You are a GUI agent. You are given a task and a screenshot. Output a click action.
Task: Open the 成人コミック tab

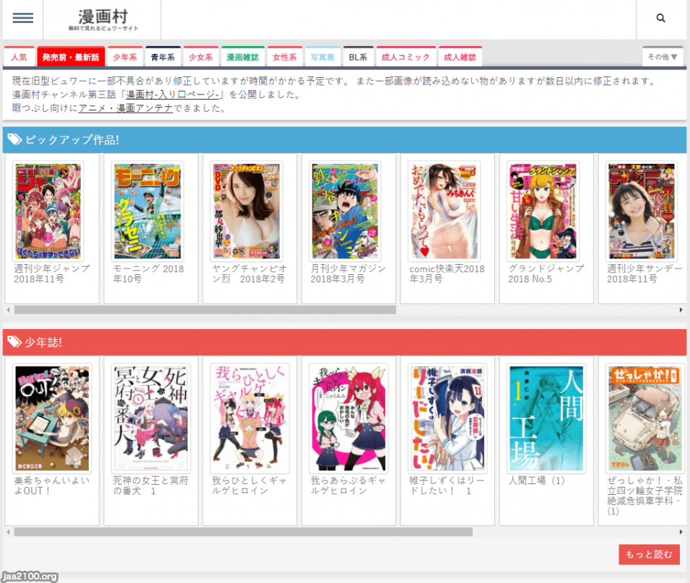click(x=406, y=57)
